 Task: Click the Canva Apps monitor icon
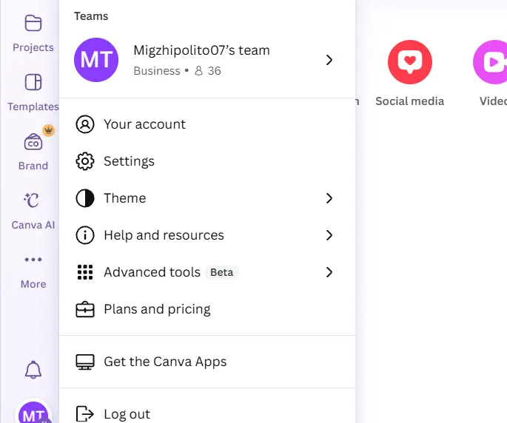pyautogui.click(x=85, y=362)
